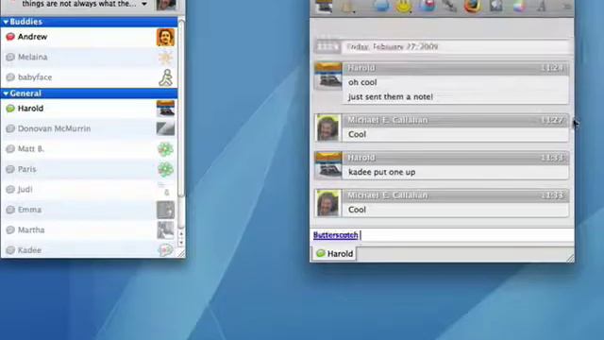Click Matt B.'s green flower icon
This screenshot has height=340, width=604.
[166, 149]
